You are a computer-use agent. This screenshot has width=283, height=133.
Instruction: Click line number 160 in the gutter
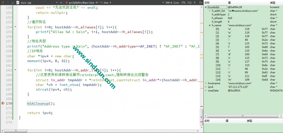pos(9,56)
